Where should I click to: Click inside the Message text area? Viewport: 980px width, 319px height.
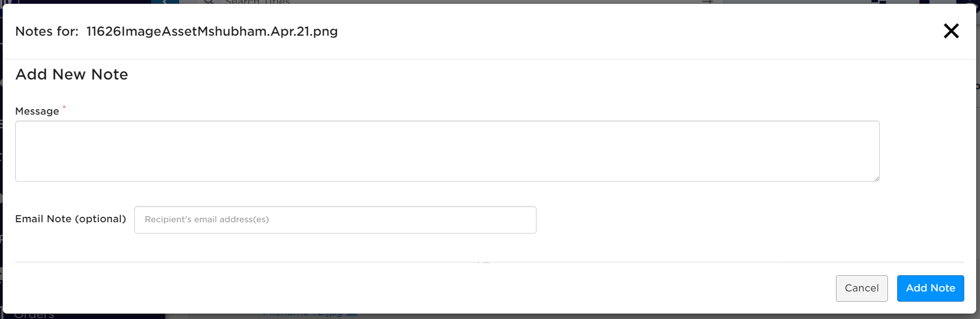[x=447, y=151]
